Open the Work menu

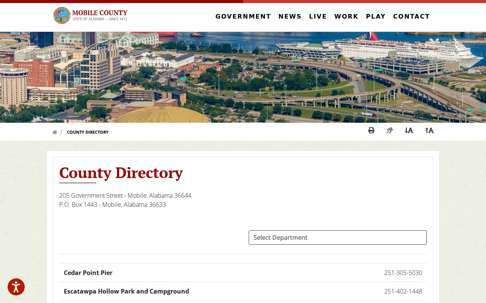point(346,16)
